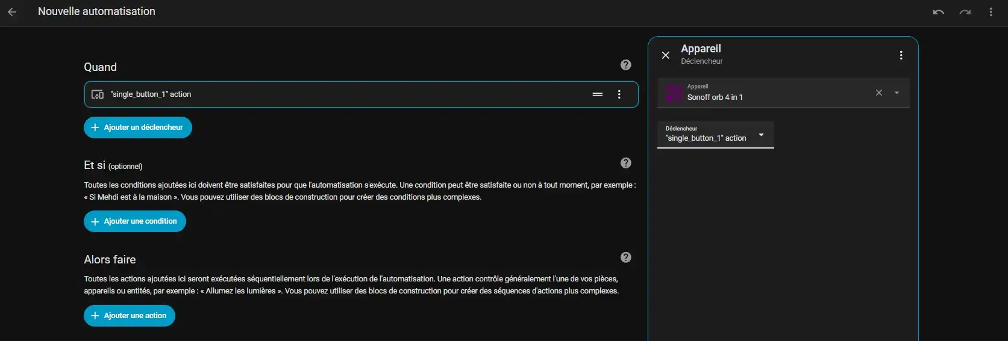Open the Appareil panel's three-dot menu
The height and width of the screenshot is (341, 1008).
click(901, 55)
